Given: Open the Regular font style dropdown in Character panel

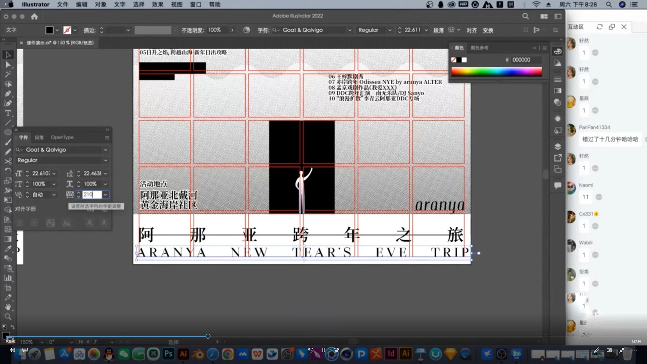Looking at the screenshot, I should [106, 160].
